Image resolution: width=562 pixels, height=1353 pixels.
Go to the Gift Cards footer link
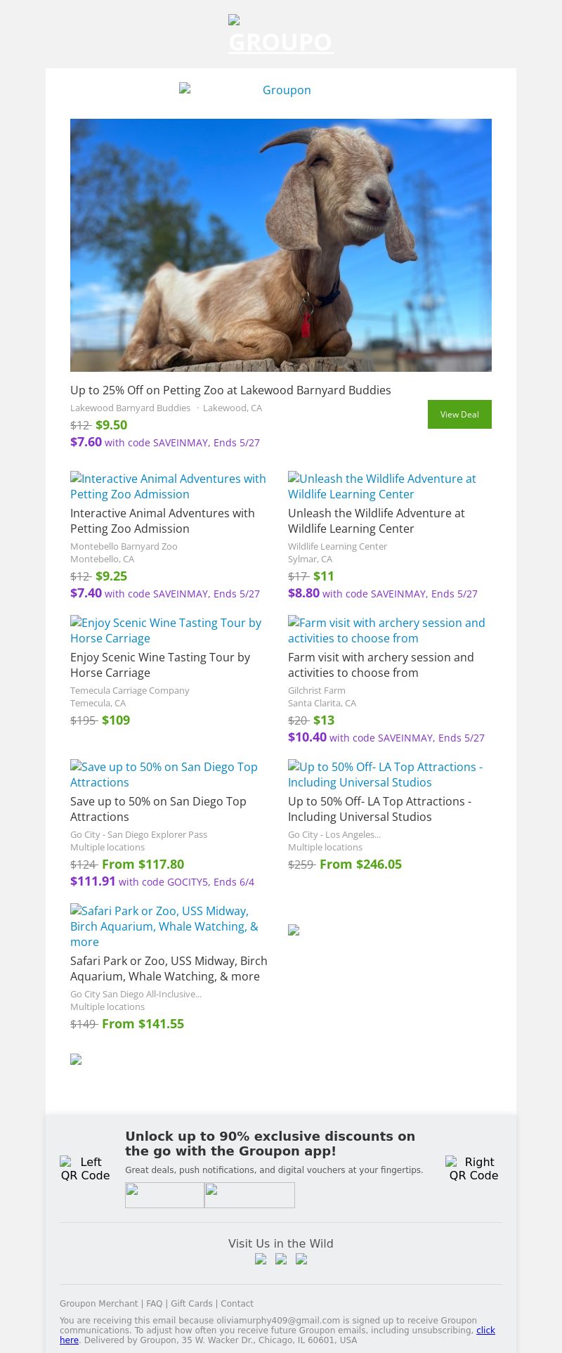coord(191,1303)
